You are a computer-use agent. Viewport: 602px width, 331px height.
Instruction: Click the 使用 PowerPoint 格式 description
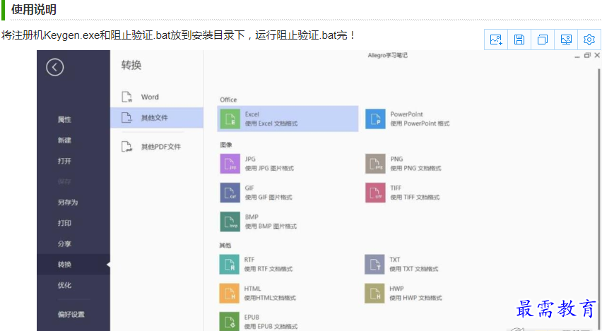coord(420,124)
